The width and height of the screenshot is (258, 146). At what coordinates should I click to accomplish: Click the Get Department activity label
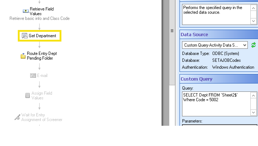[x=43, y=36]
